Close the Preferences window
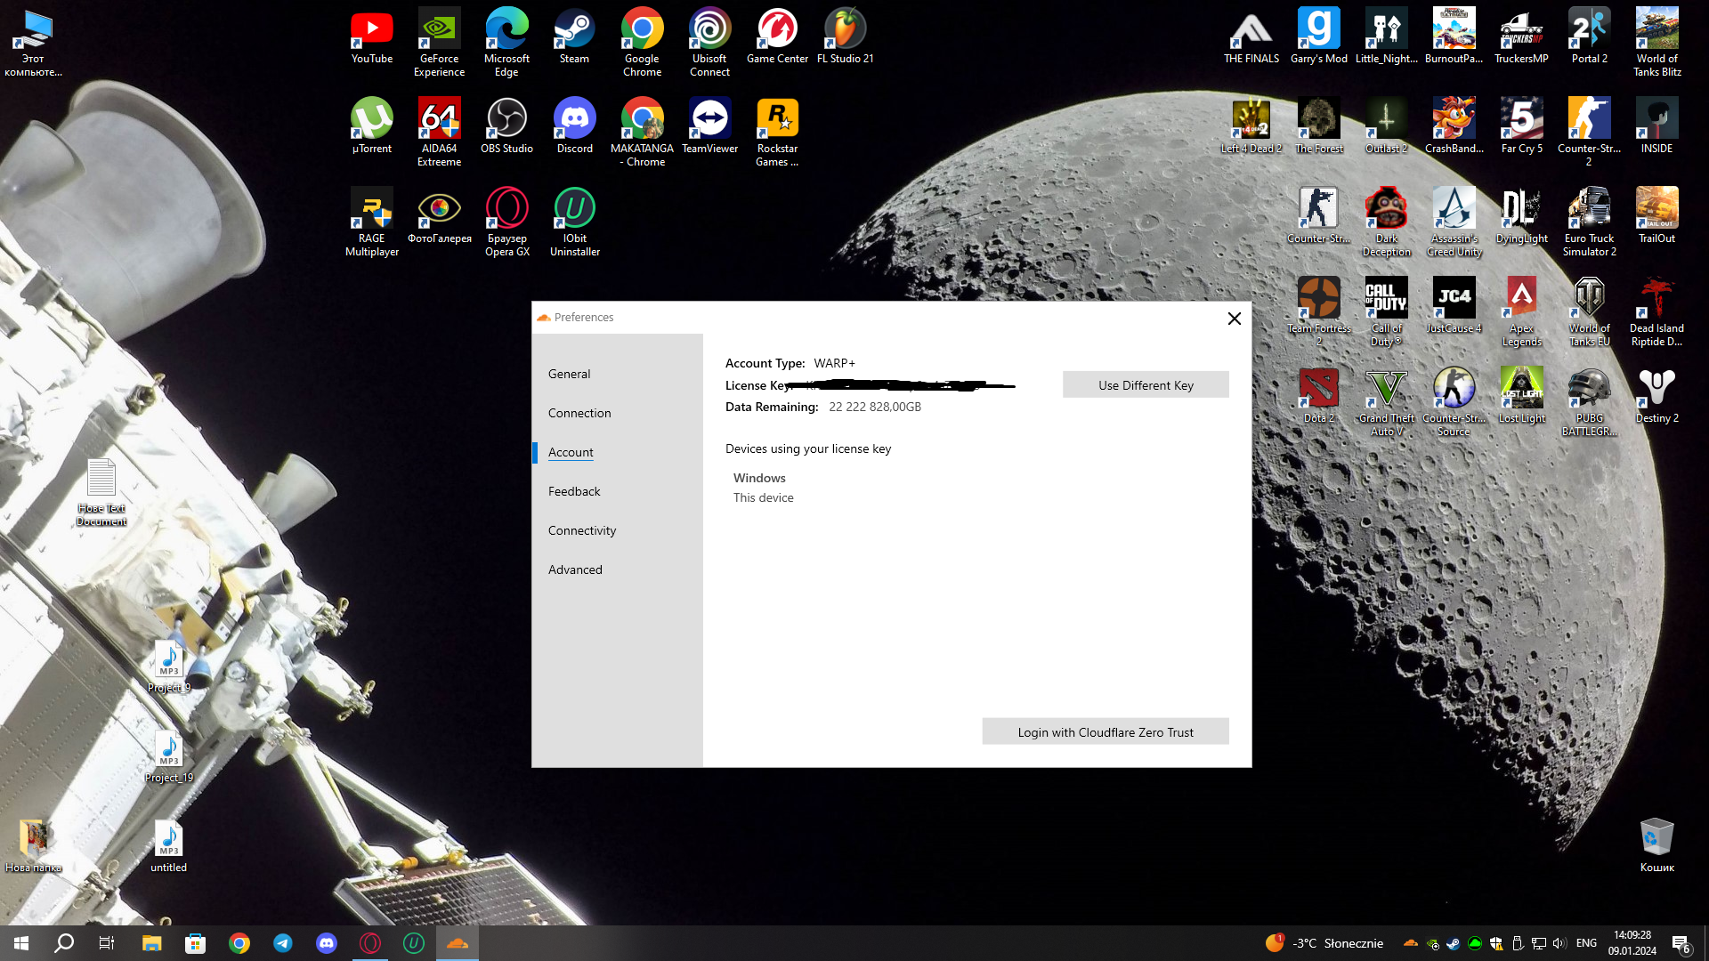The width and height of the screenshot is (1709, 961). click(1234, 319)
